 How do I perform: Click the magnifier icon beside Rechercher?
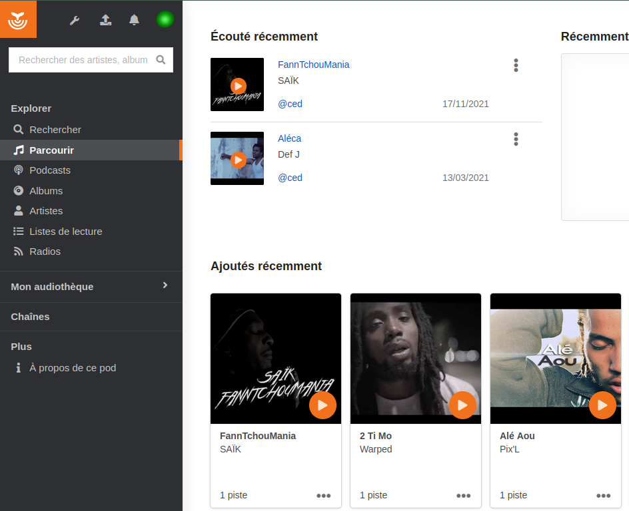tap(19, 129)
